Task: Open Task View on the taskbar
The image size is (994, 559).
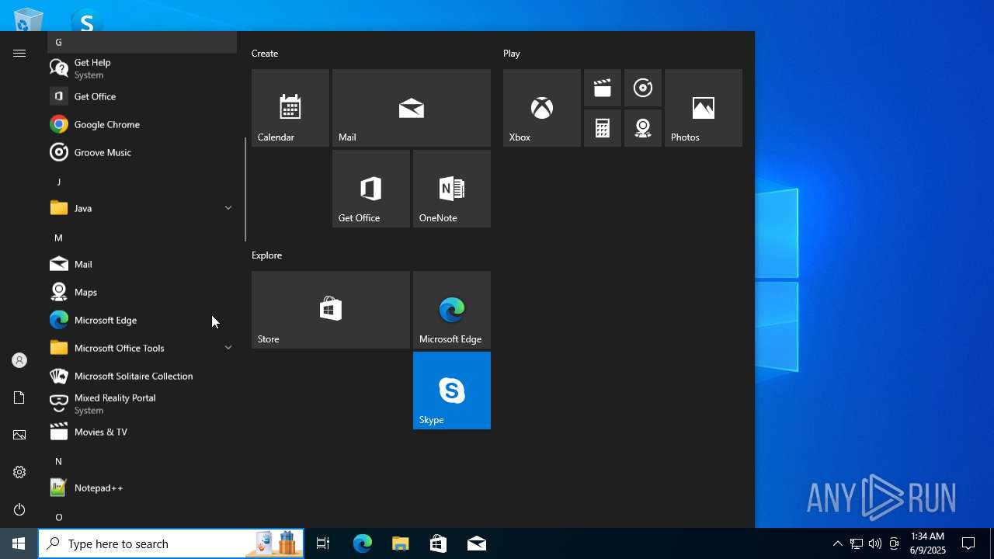Action: click(x=323, y=543)
